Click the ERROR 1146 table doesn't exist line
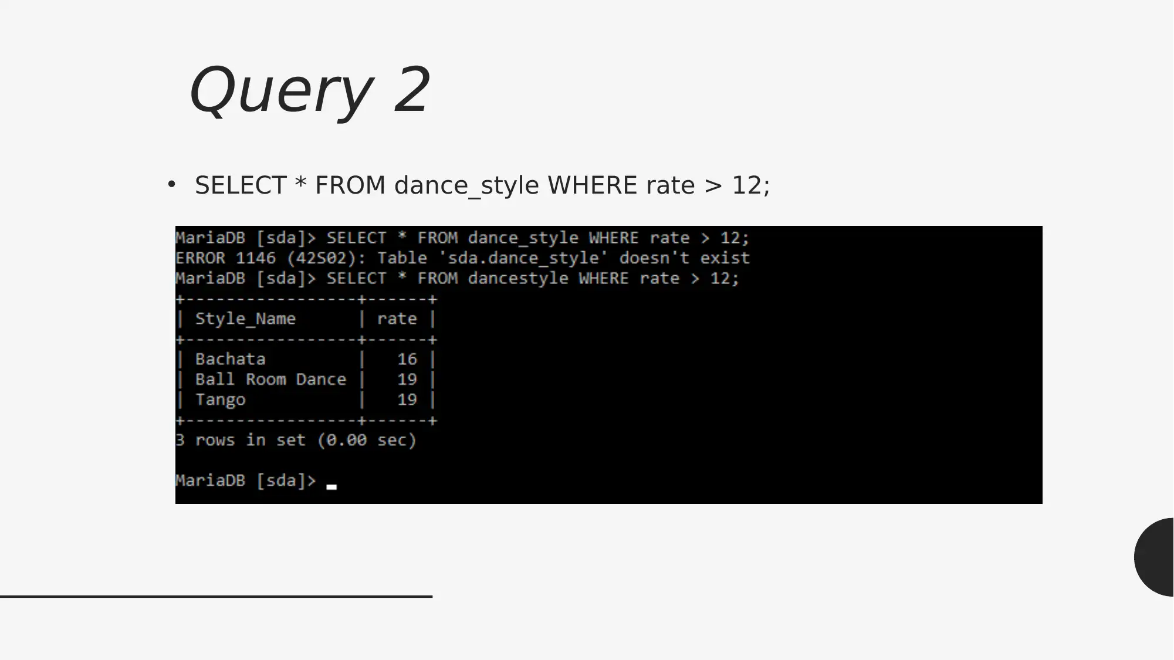The image size is (1174, 660). [x=462, y=258]
